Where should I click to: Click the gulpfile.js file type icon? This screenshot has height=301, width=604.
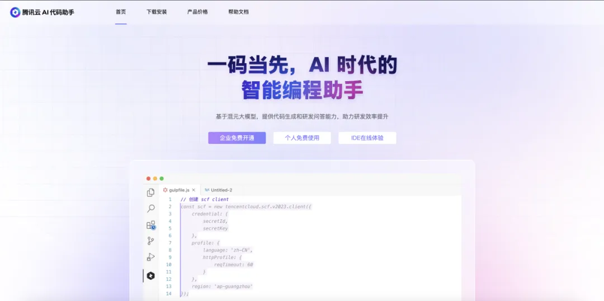coord(165,190)
